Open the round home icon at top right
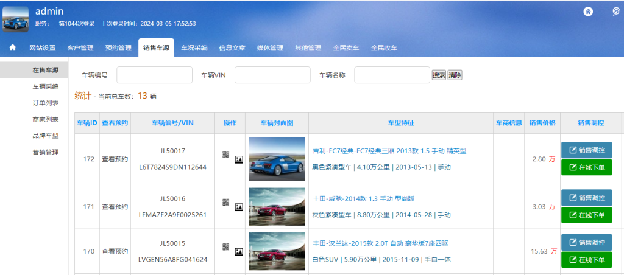 pos(588,12)
